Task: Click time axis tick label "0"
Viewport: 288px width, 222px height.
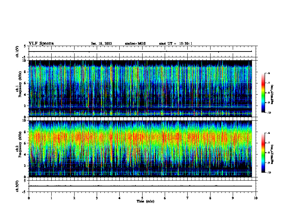Action: coord(29,198)
